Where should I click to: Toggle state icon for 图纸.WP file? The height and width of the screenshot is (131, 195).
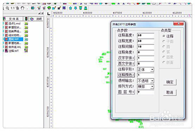(x=26, y=39)
